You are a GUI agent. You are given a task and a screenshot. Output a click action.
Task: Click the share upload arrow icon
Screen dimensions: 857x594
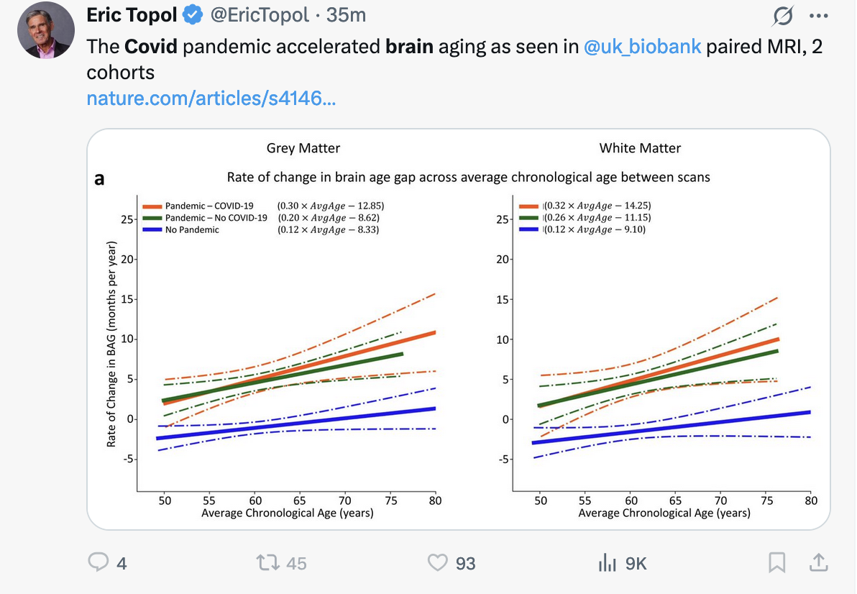pos(818,562)
